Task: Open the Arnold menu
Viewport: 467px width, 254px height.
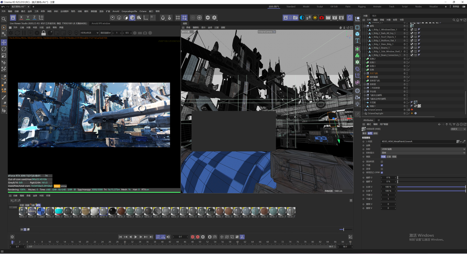Action: coord(115,11)
